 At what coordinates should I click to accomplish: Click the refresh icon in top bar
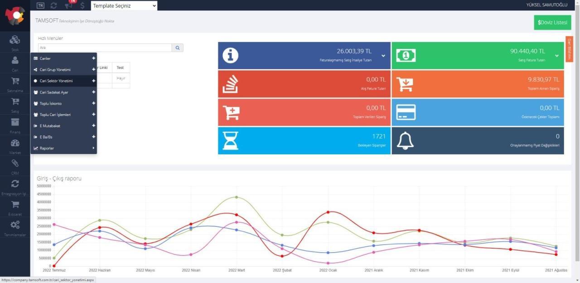coord(54,5)
